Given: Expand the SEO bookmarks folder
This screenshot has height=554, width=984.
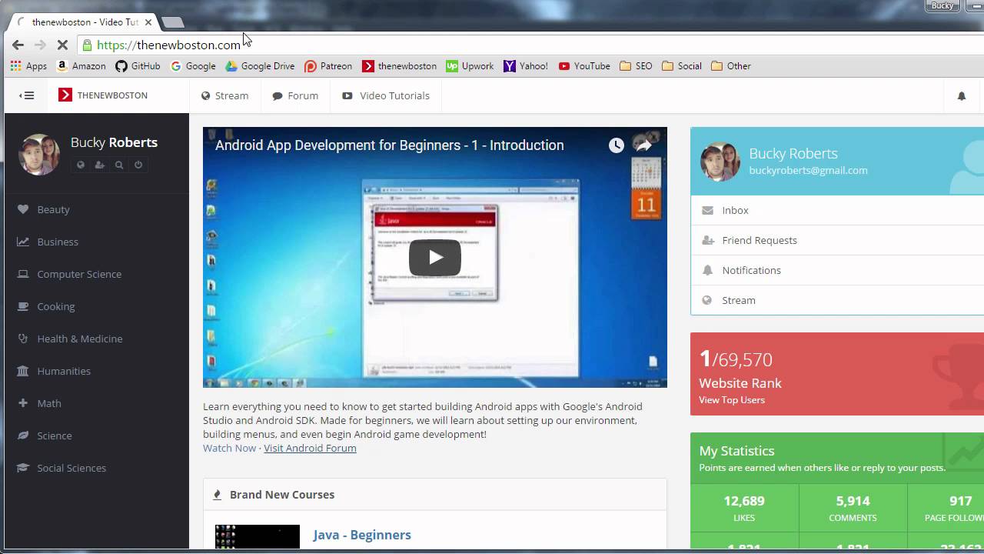Looking at the screenshot, I should [x=636, y=66].
